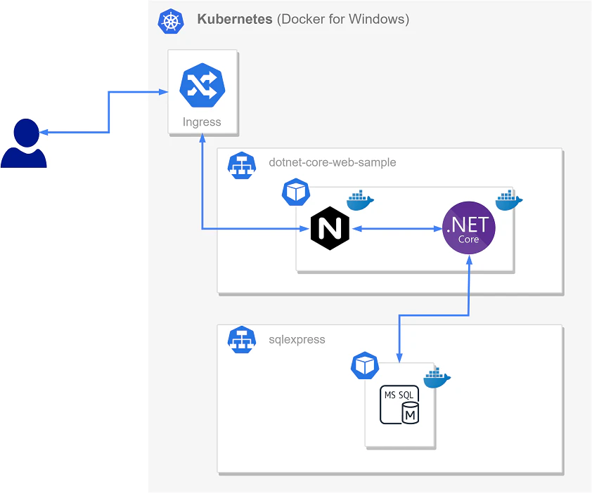The image size is (592, 493).
Task: Click the MS SQL database icon
Action: click(399, 405)
